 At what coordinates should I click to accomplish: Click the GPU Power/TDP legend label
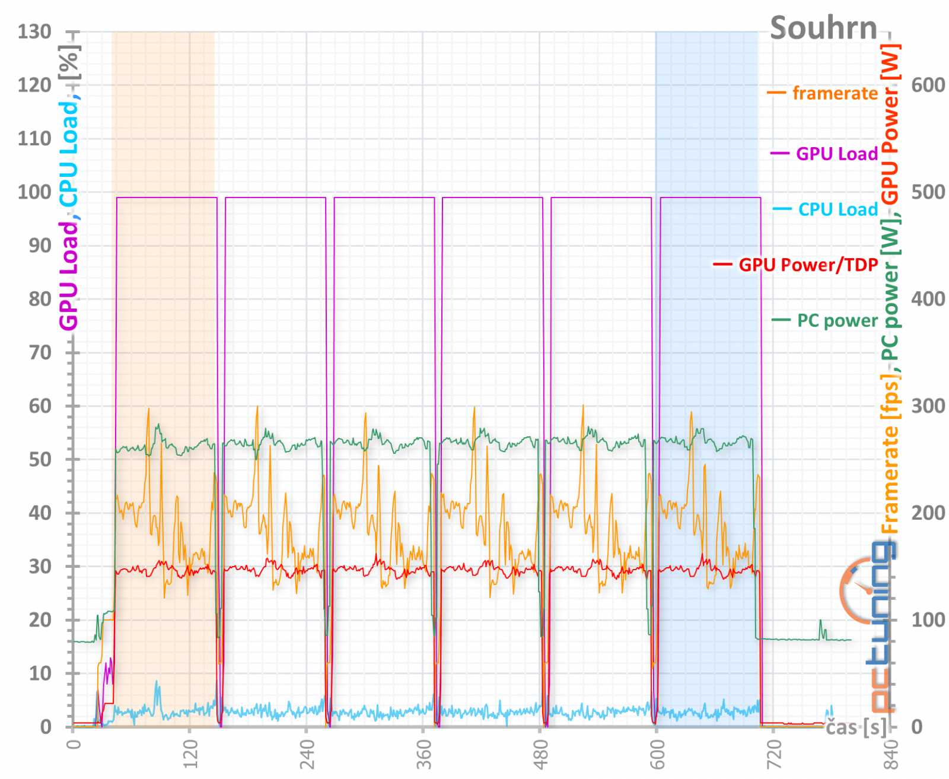coord(808,265)
